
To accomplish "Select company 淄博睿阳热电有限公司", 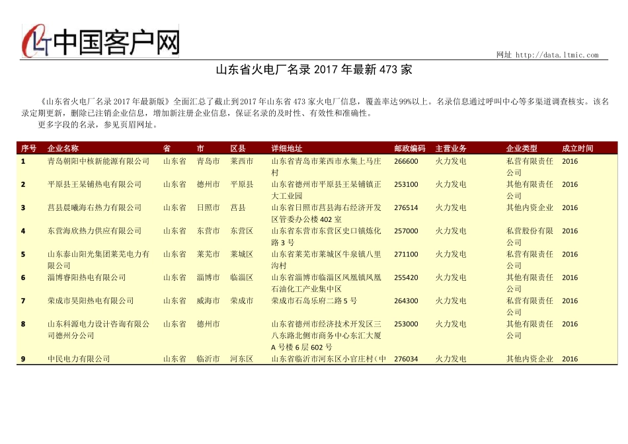I will point(87,277).
